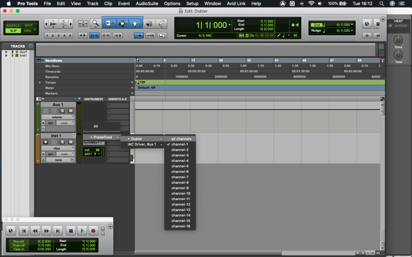Select the Selector waveform tool
Viewport: 412px width, 257px height.
tap(123, 24)
